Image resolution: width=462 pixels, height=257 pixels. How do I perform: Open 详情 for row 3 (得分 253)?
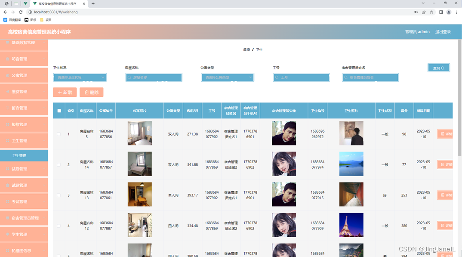pyautogui.click(x=445, y=195)
